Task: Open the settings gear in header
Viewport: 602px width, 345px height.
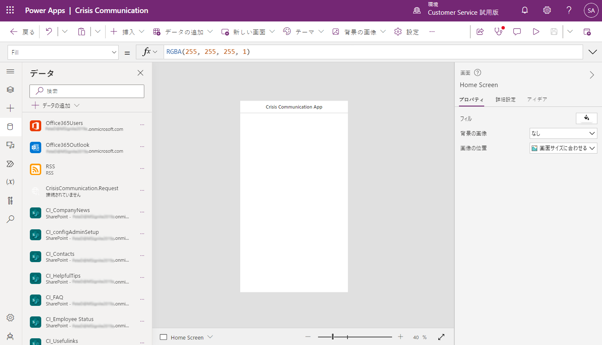Action: pos(547,11)
